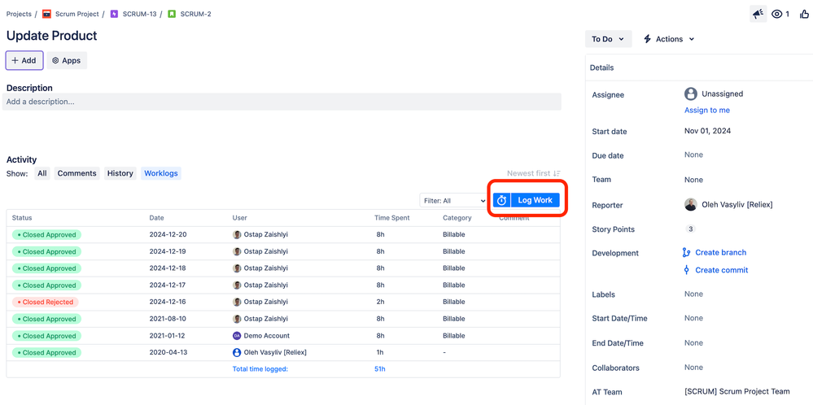Click the Start Date/Time None value
This screenshot has width=813, height=405.
(x=693, y=318)
